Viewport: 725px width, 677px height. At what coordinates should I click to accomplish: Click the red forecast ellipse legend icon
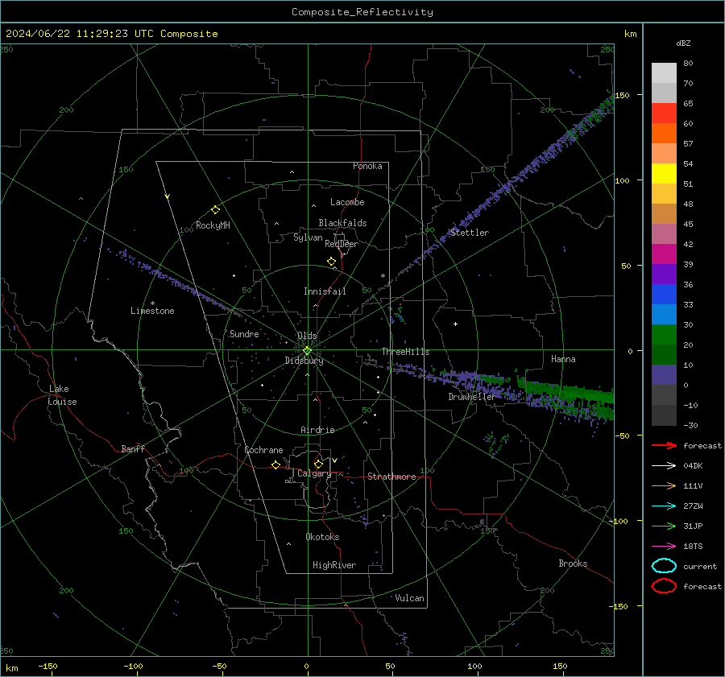point(664,586)
